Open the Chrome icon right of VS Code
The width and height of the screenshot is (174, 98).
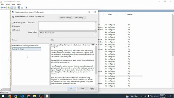(28, 96)
